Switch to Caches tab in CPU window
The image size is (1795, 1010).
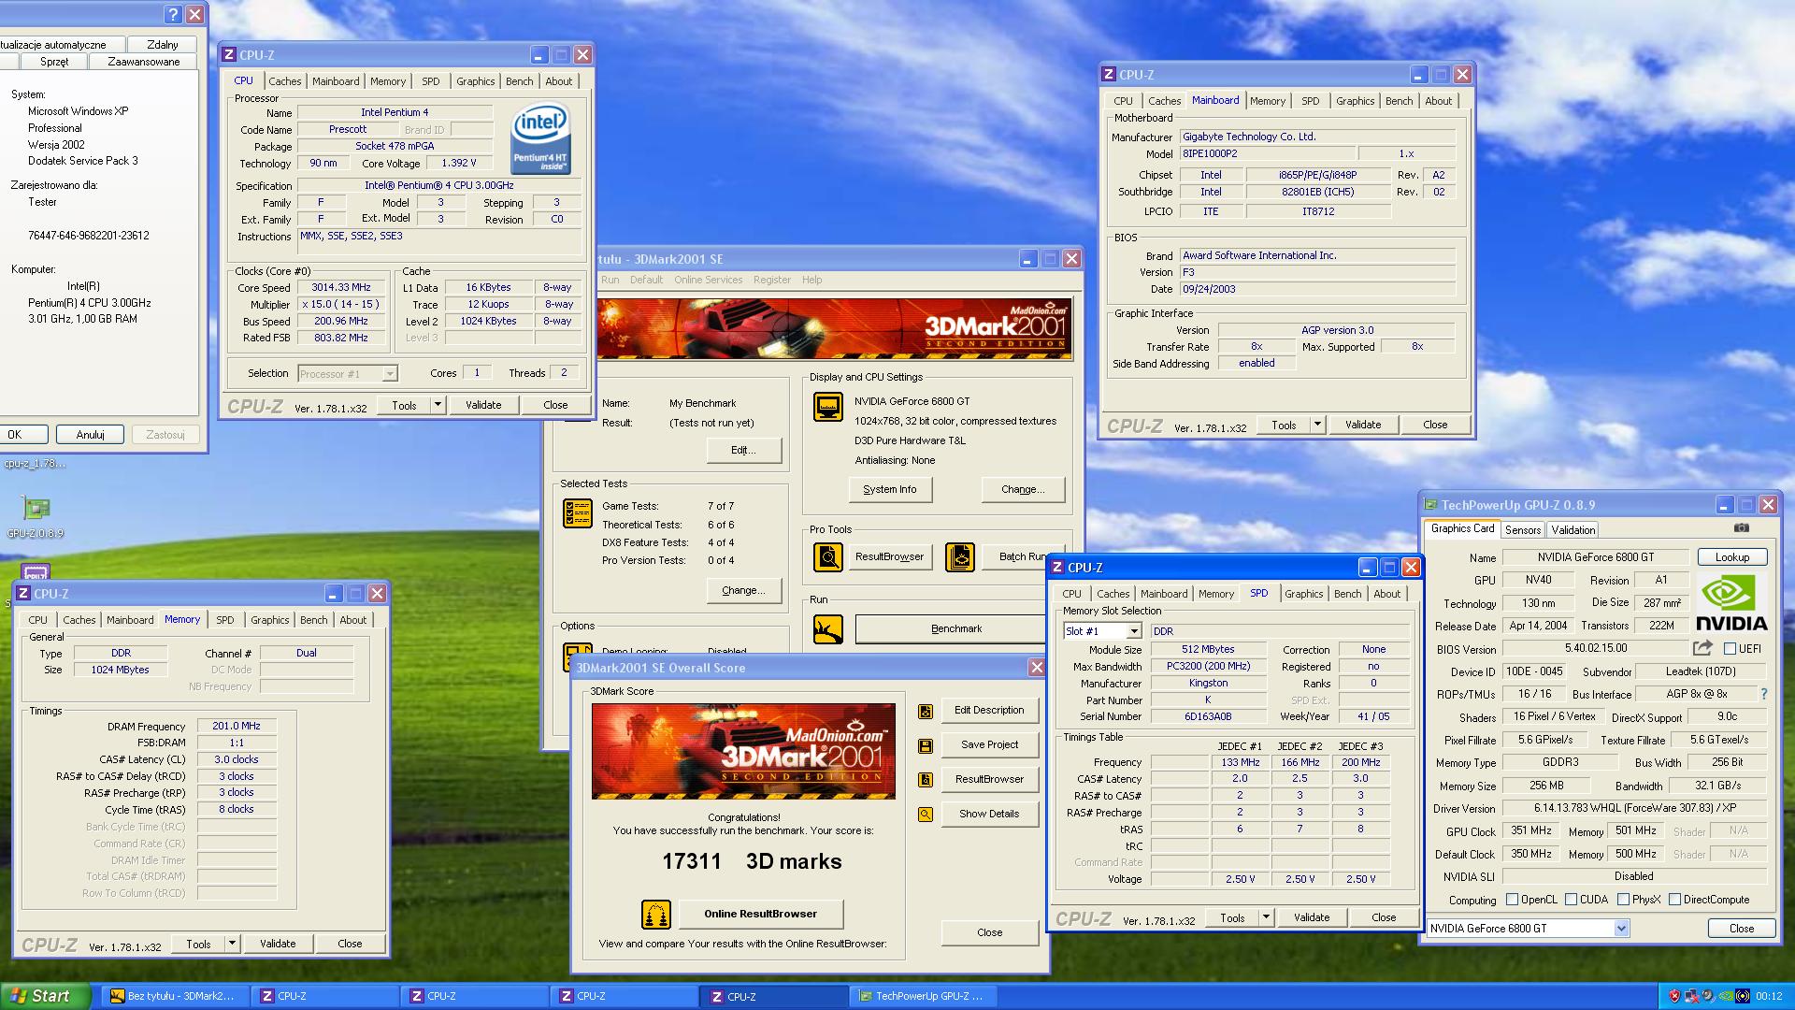coord(284,81)
